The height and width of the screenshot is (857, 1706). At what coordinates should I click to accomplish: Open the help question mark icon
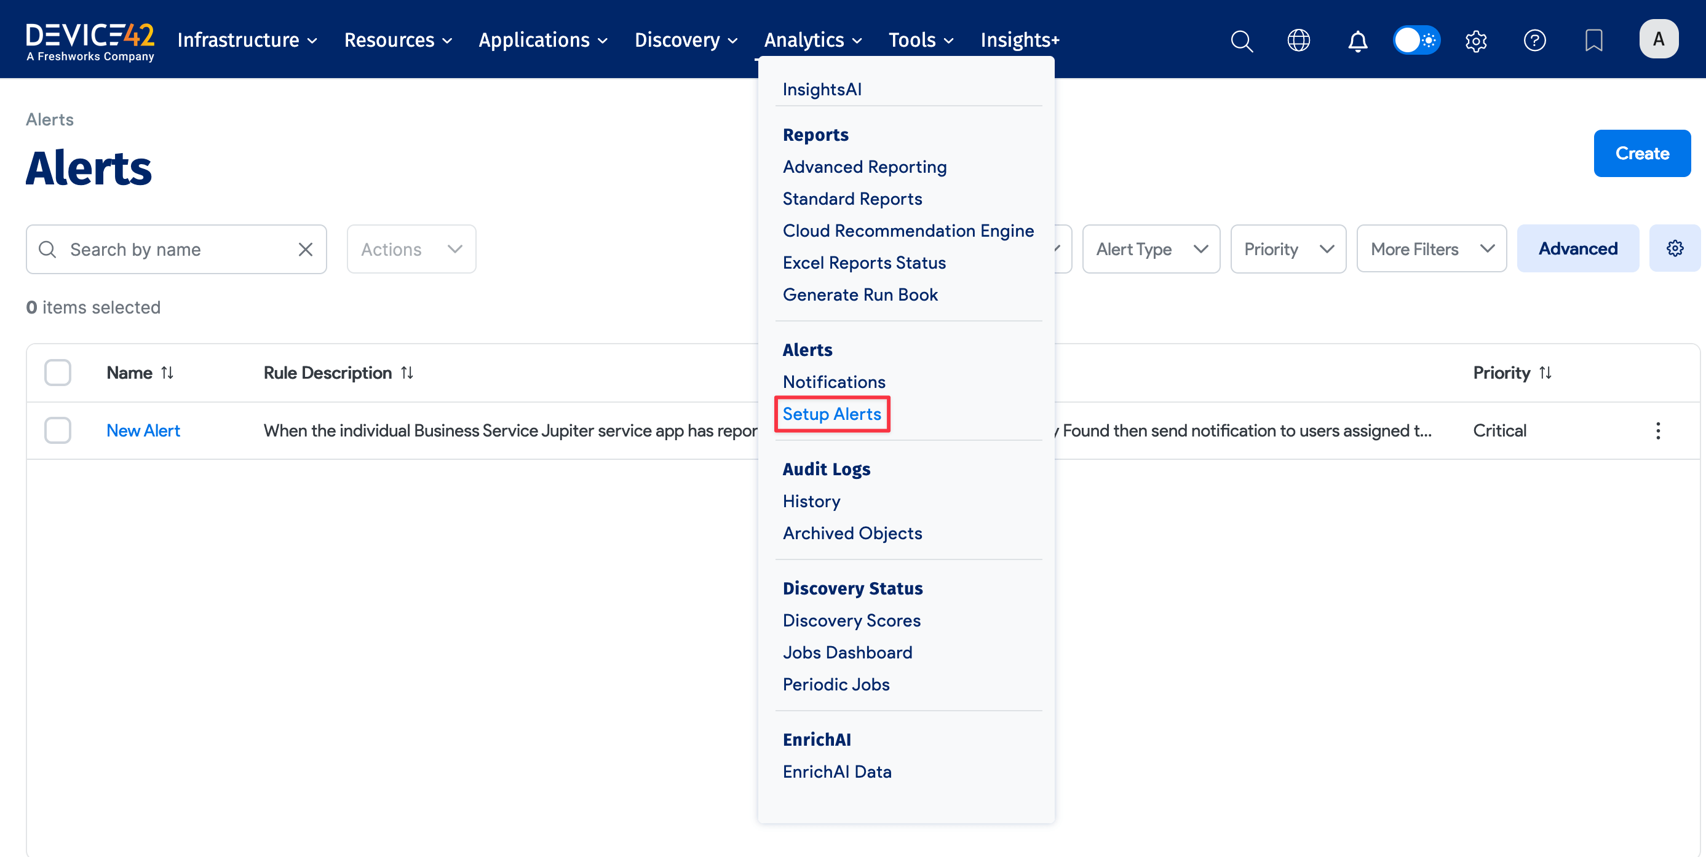(1534, 41)
